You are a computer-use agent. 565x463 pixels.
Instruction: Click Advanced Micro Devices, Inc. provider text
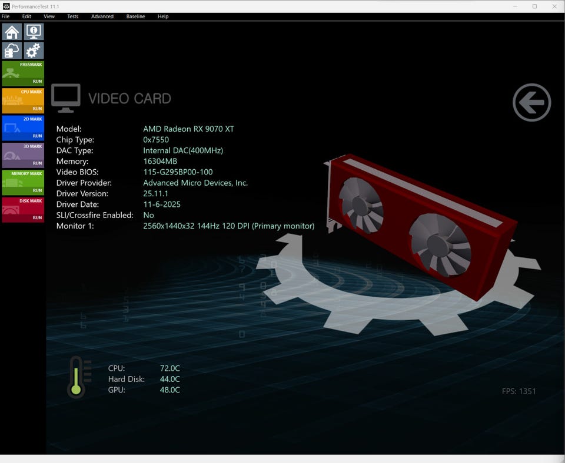click(x=195, y=183)
